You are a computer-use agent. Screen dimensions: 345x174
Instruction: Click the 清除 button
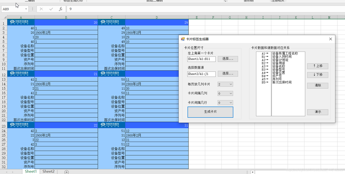point(318,86)
